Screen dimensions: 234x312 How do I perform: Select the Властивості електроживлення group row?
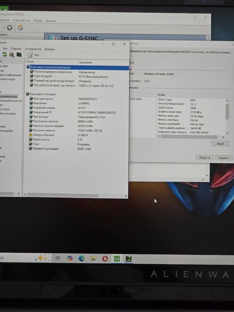pos(77,67)
